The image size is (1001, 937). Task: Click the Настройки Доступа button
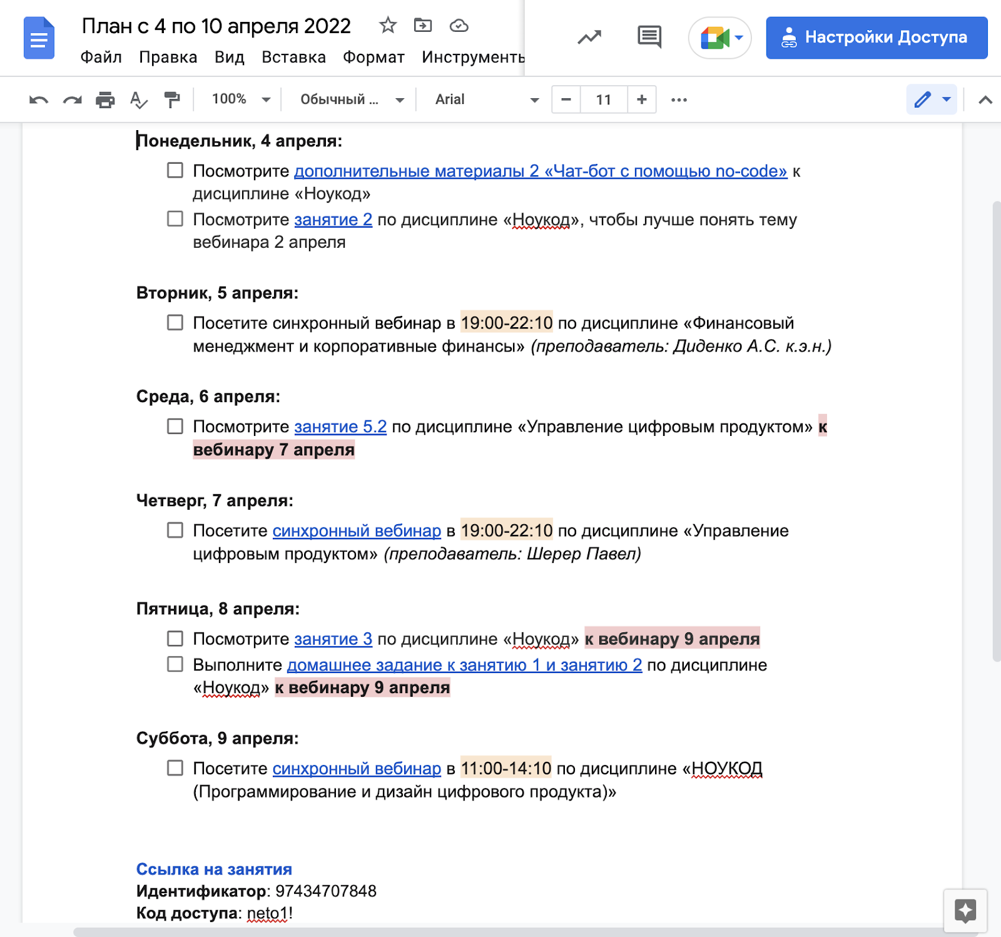point(876,38)
